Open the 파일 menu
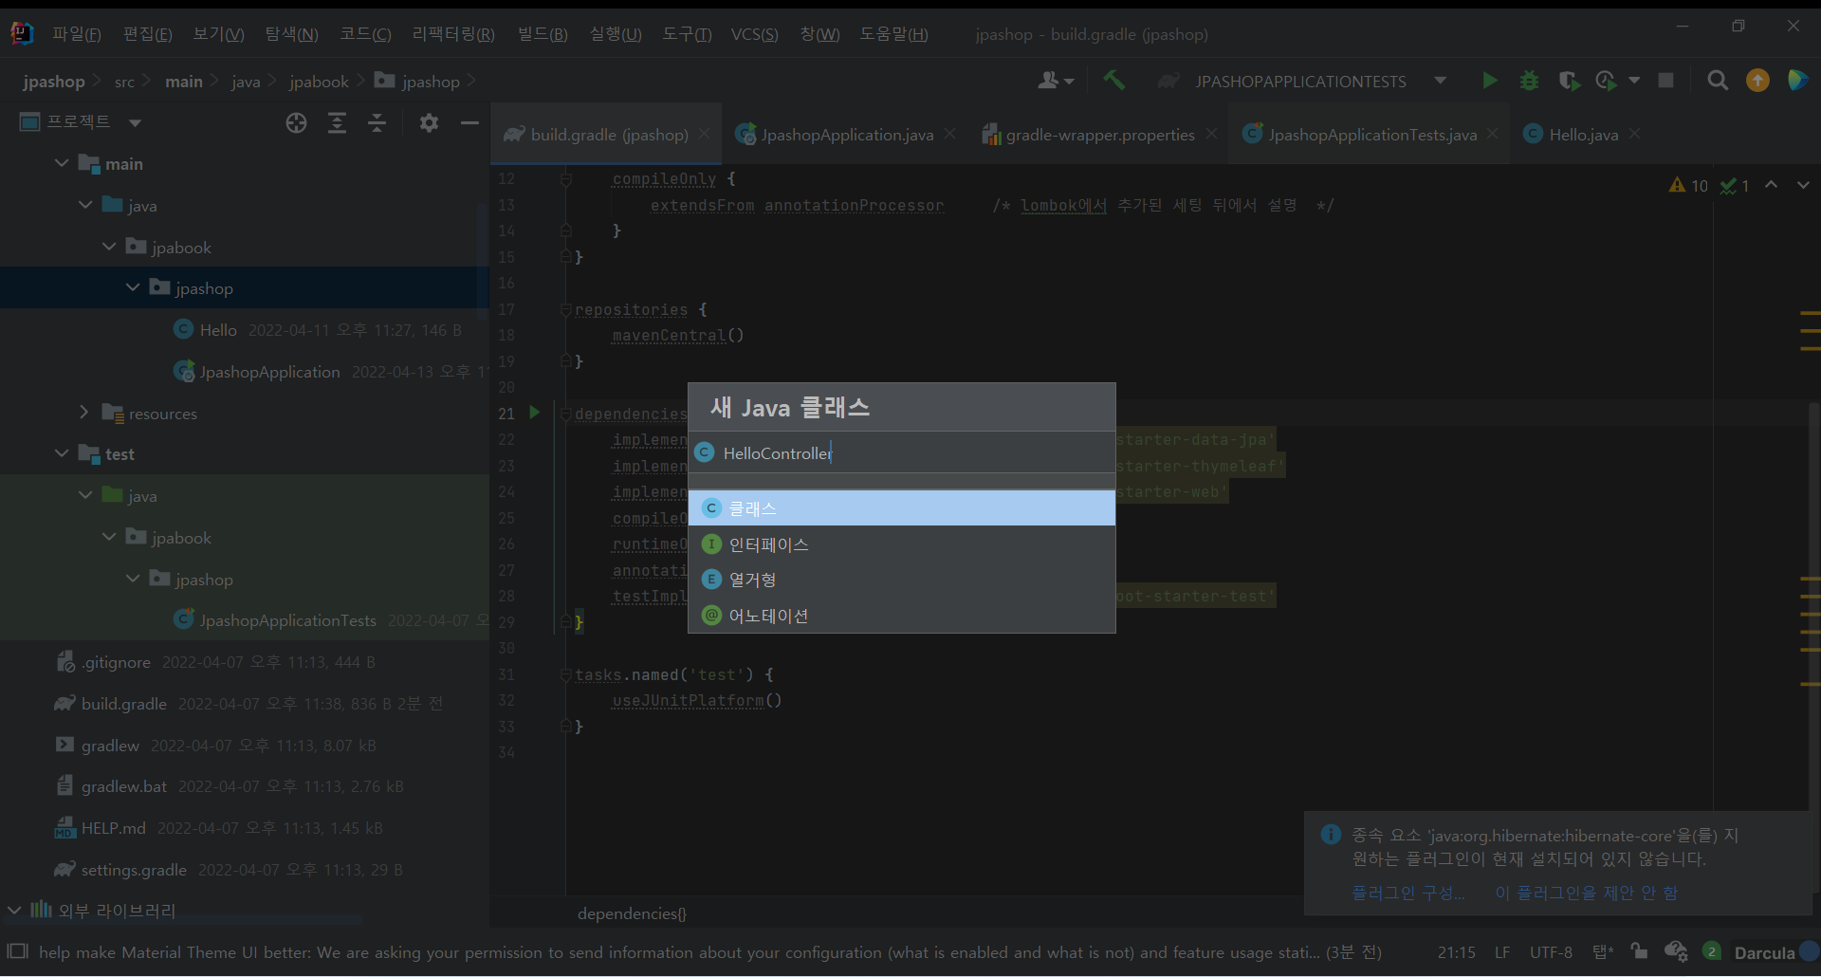The width and height of the screenshot is (1821, 977). pos(77,34)
